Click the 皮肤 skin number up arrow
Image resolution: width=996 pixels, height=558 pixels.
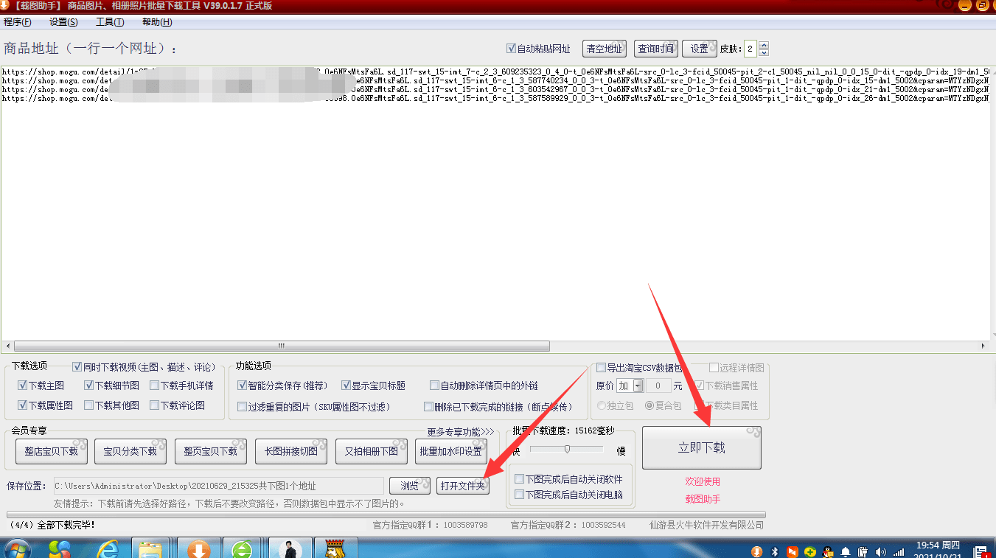[763, 45]
